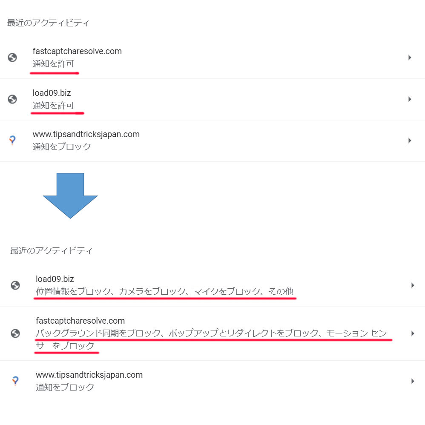
Task: Expand top load09.biz row arrow
Action: tap(410, 99)
